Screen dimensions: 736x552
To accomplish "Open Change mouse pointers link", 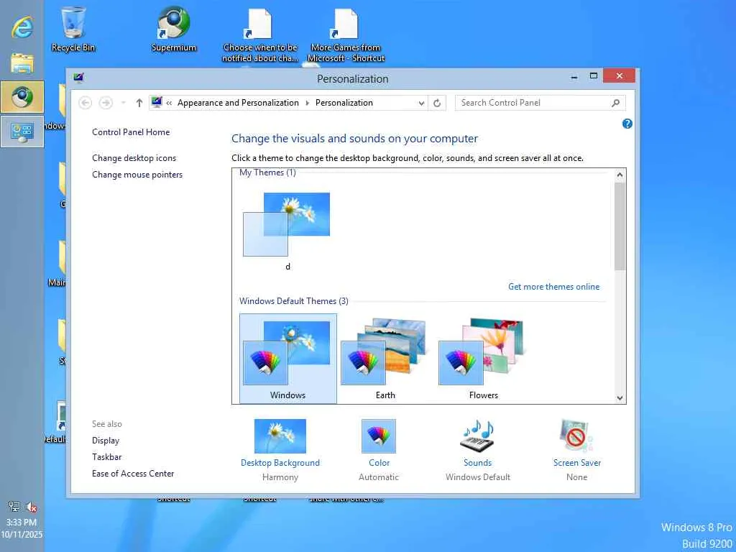I will (137, 175).
